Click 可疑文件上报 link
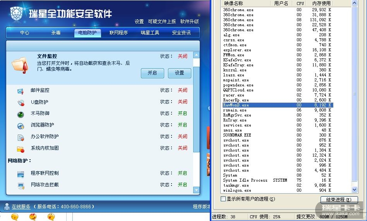The width and height of the screenshot is (367, 221). click(x=162, y=22)
